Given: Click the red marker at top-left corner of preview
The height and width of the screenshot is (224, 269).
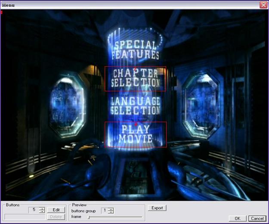Looking at the screenshot, I should tap(2, 12).
